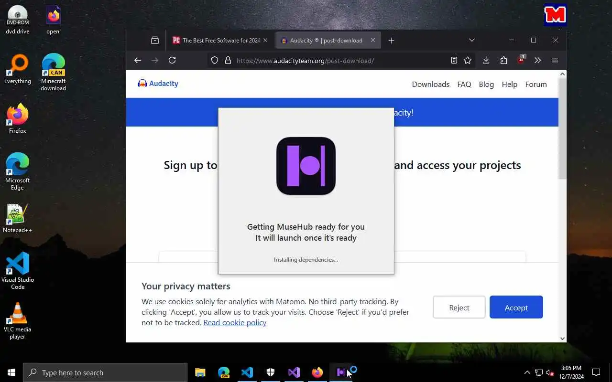Launch VLC media player desktop shortcut

18,321
